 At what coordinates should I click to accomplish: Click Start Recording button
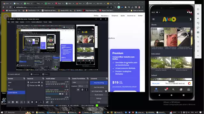[99, 87]
